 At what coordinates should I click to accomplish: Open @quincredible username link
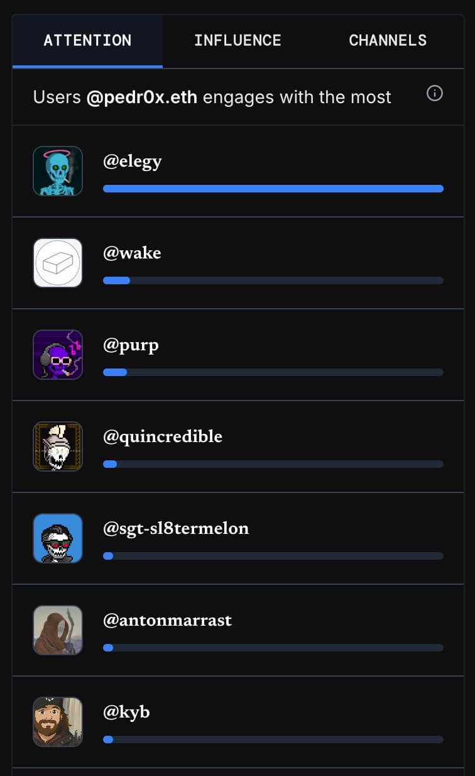coord(163,437)
